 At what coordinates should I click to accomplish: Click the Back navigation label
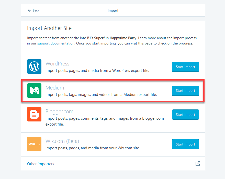35,10
